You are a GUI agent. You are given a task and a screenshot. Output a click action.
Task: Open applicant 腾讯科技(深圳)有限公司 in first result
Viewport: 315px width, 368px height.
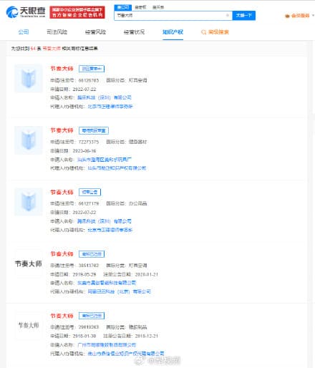click(x=105, y=97)
